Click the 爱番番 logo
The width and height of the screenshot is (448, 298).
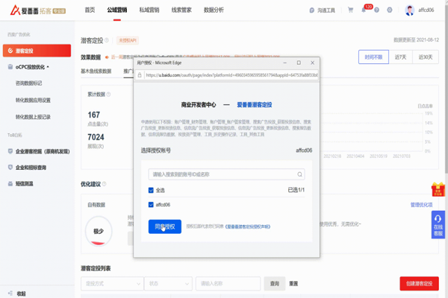pos(38,10)
